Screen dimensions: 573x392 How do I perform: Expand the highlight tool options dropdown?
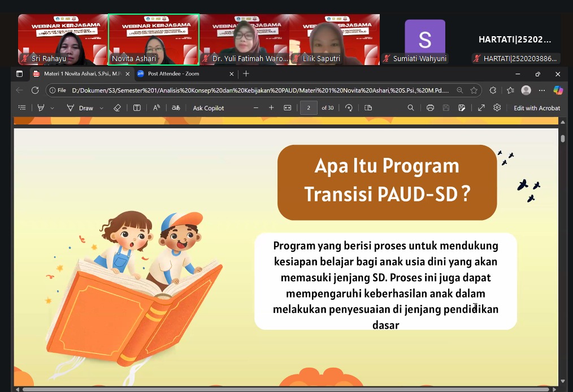point(53,108)
